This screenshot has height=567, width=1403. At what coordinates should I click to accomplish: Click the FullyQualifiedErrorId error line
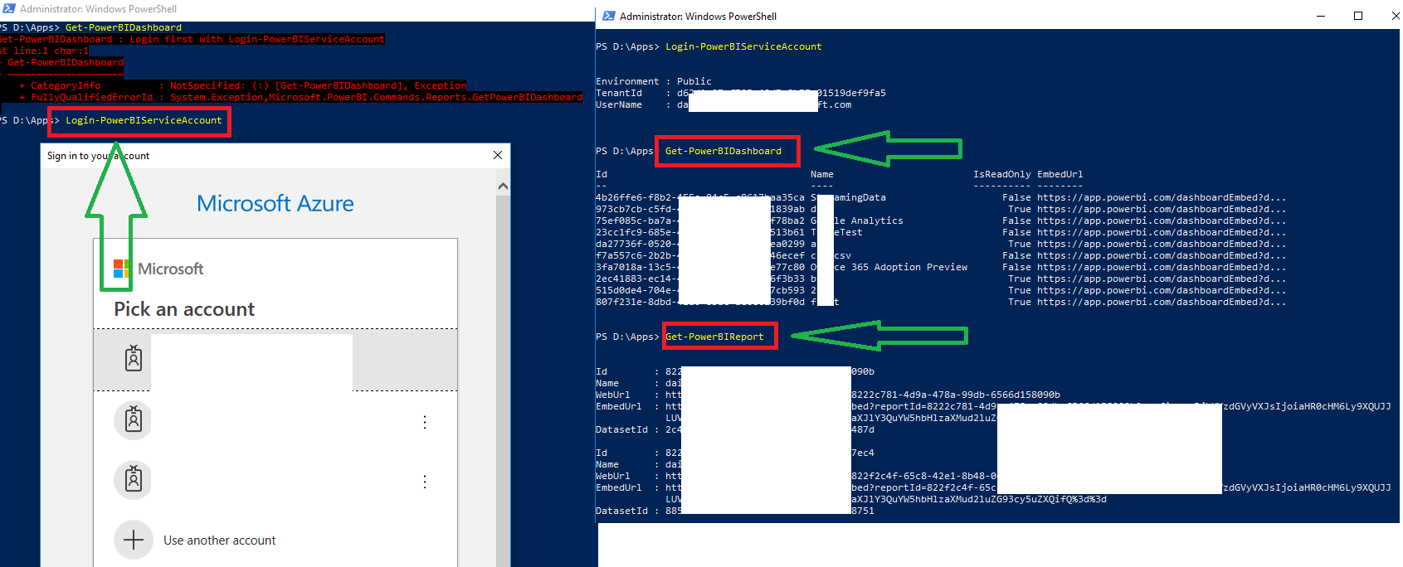tap(300, 97)
